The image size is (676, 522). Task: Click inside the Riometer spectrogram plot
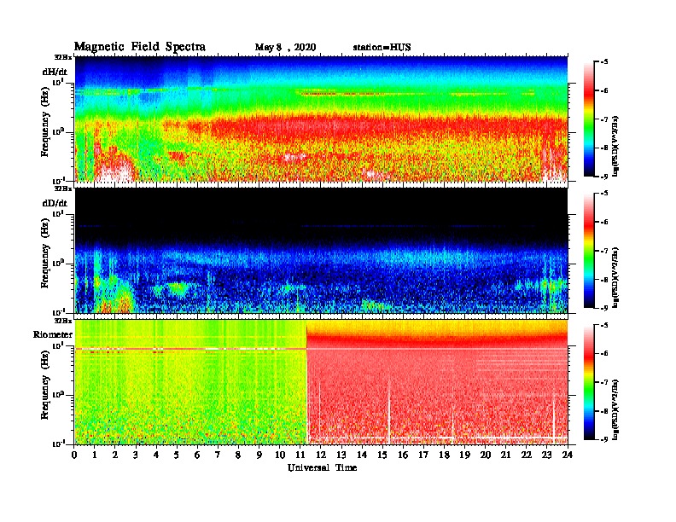(x=321, y=382)
